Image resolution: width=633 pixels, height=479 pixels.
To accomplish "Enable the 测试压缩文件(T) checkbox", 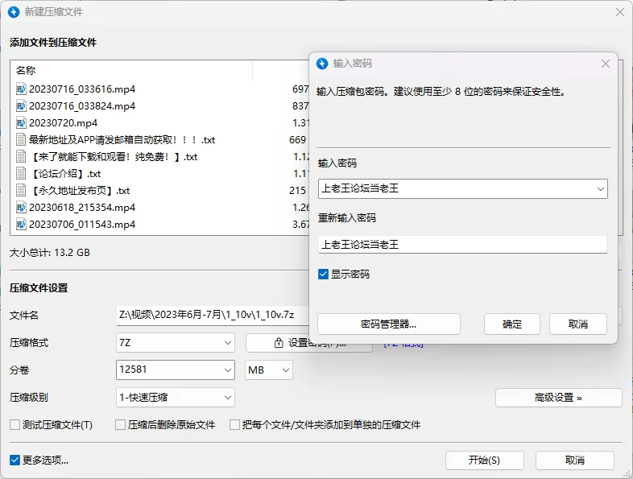I will click(15, 424).
